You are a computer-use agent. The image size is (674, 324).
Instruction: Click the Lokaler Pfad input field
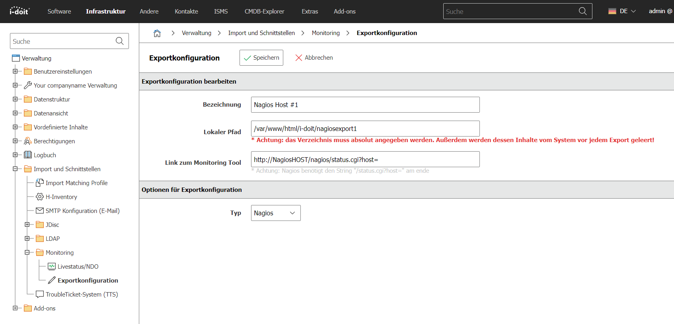tap(365, 129)
